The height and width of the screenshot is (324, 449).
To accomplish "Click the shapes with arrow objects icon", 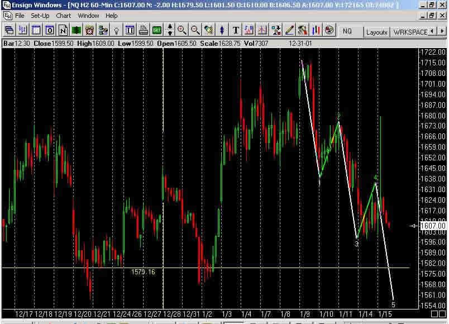I will (x=276, y=30).
